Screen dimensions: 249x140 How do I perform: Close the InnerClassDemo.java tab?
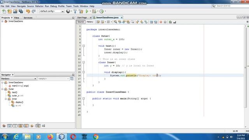pyautogui.click(x=121, y=17)
